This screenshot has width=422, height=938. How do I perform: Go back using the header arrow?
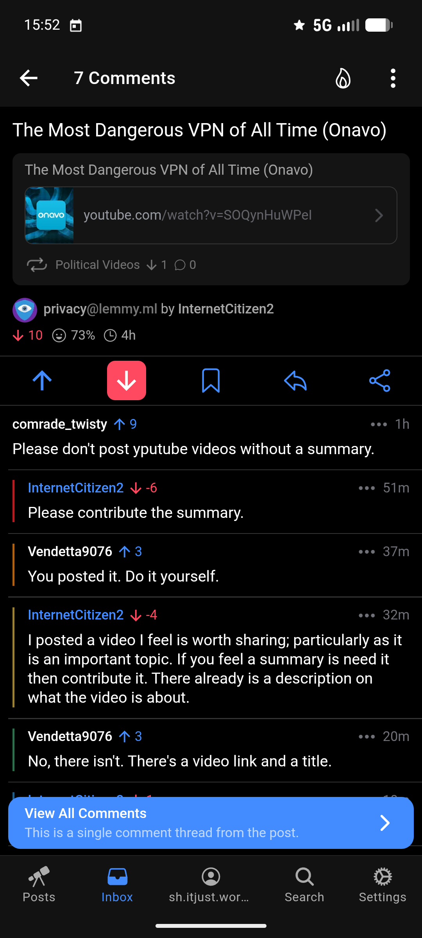29,78
